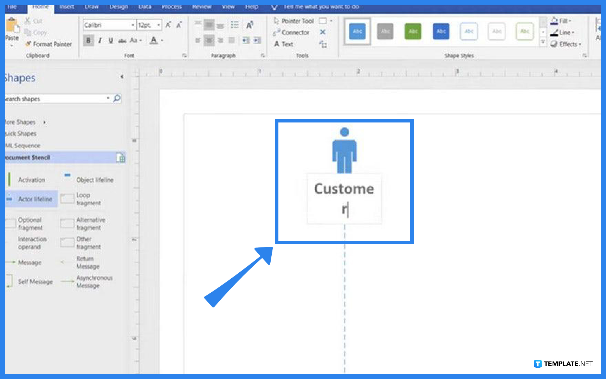This screenshot has width=606, height=379.
Task: Switch to the Insert ribbon tab
Action: tap(66, 6)
